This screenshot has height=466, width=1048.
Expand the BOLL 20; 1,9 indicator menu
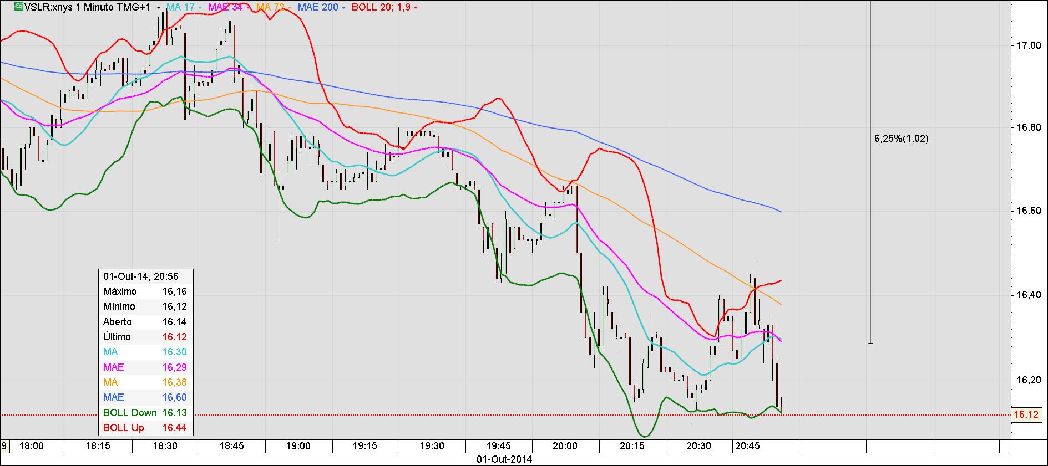(x=416, y=8)
